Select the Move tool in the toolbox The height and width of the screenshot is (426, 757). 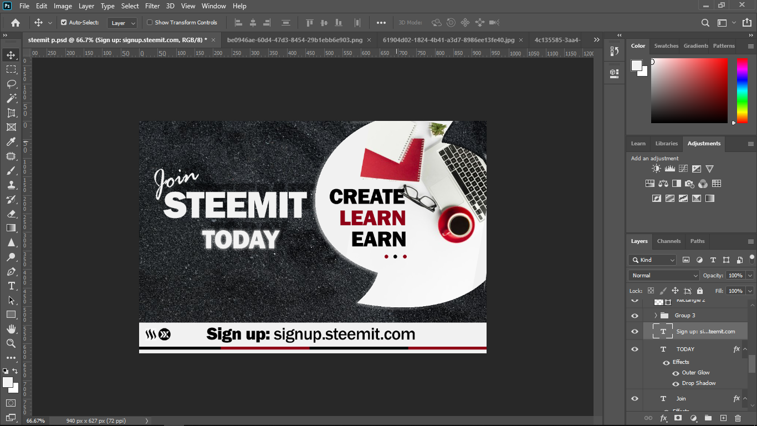click(x=11, y=55)
